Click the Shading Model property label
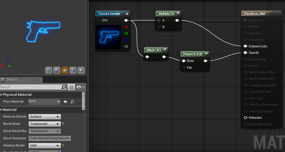285x152 pixels. [x=14, y=145]
